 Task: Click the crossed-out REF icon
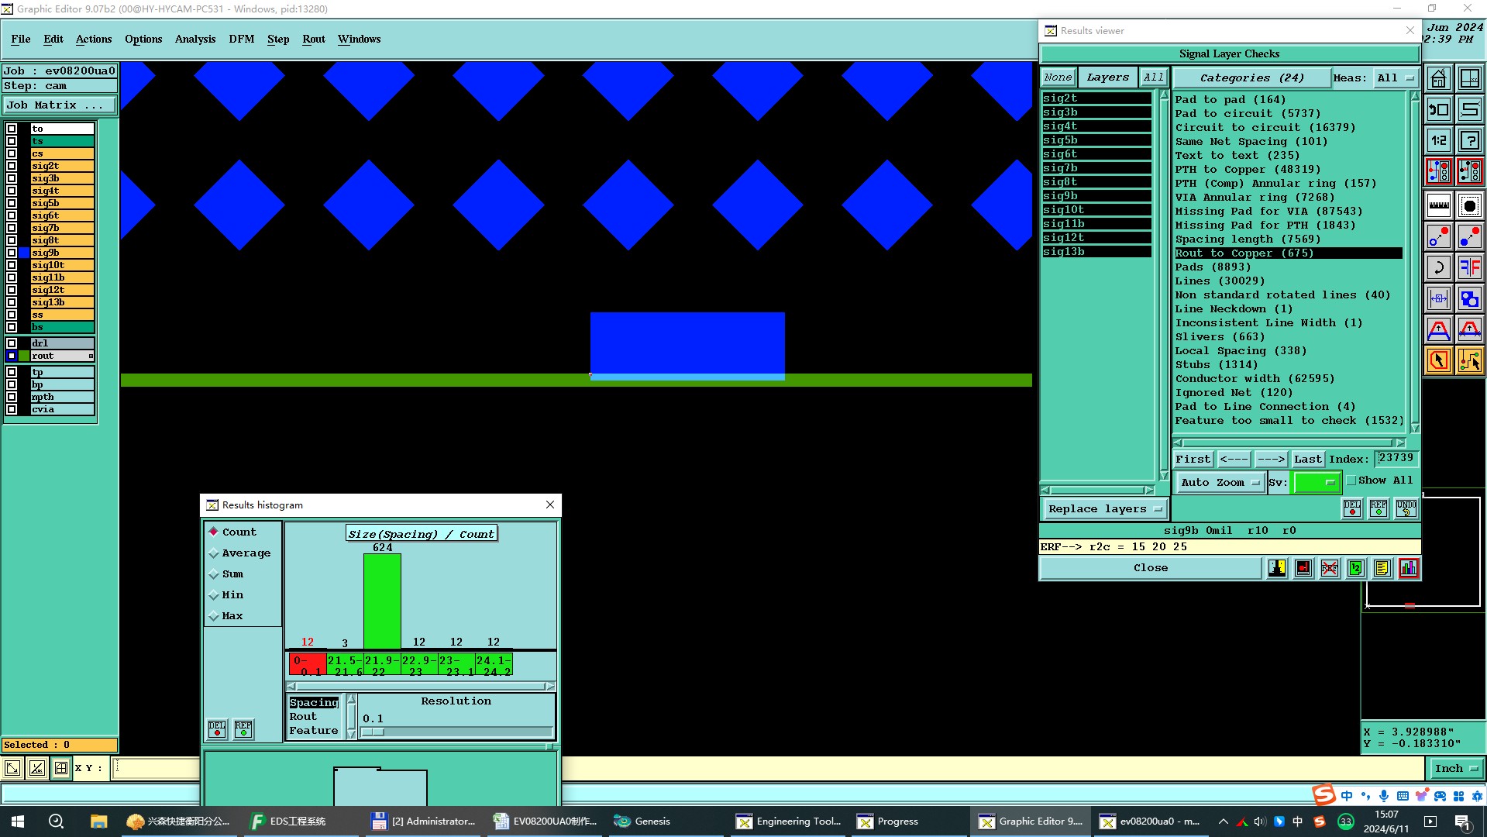point(1330,568)
